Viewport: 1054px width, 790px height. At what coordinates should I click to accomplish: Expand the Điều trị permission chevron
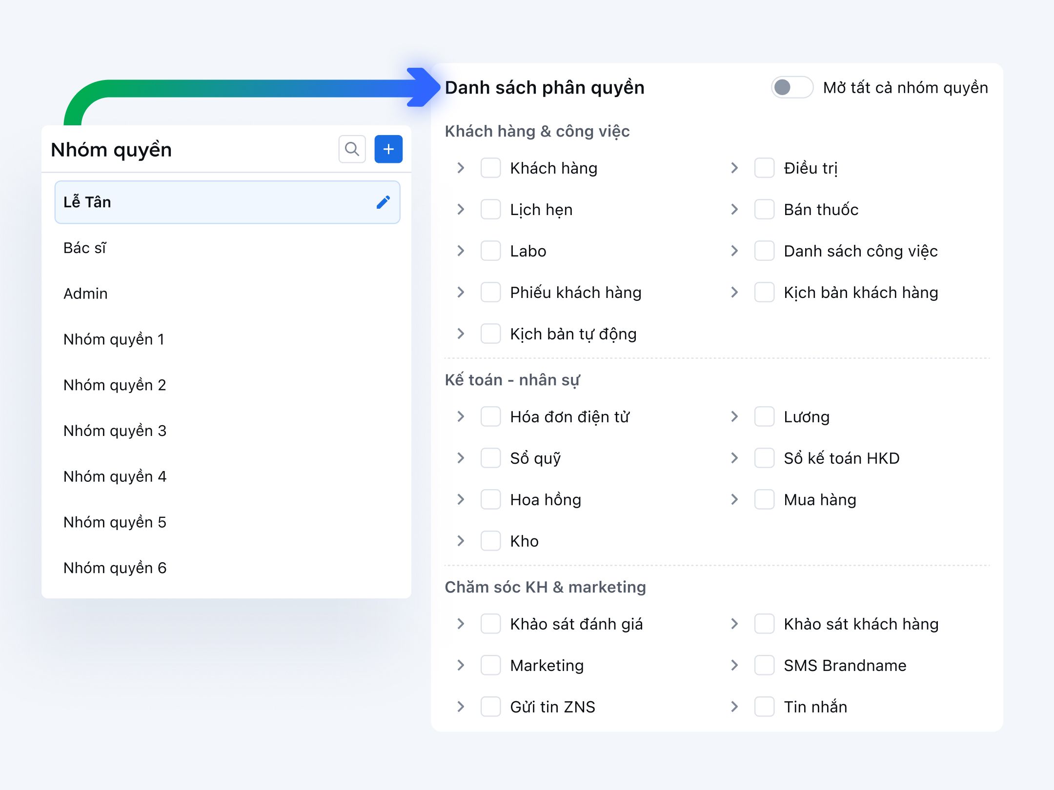734,168
